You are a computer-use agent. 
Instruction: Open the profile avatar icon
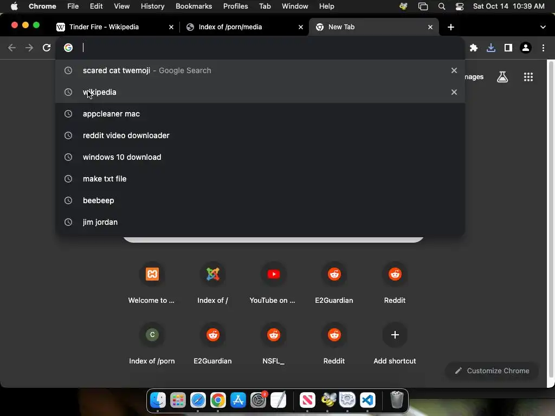pyautogui.click(x=526, y=48)
